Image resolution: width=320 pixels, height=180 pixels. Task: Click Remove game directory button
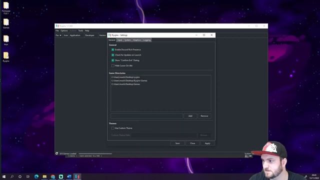(x=204, y=116)
